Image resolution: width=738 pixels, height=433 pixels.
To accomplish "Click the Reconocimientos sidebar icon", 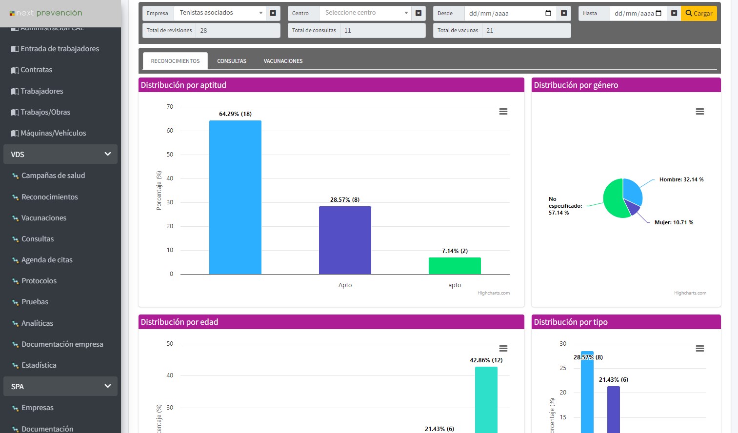I will tap(15, 197).
